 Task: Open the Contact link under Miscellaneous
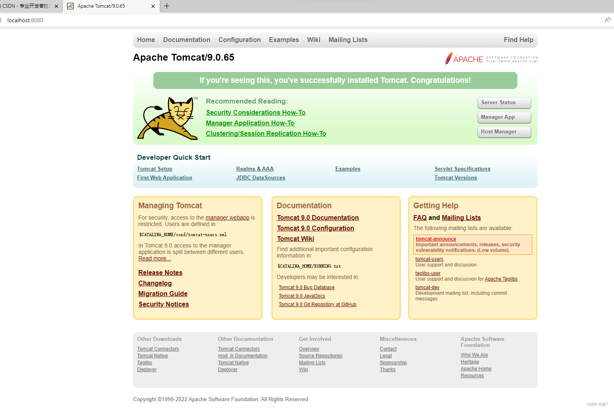(x=388, y=349)
